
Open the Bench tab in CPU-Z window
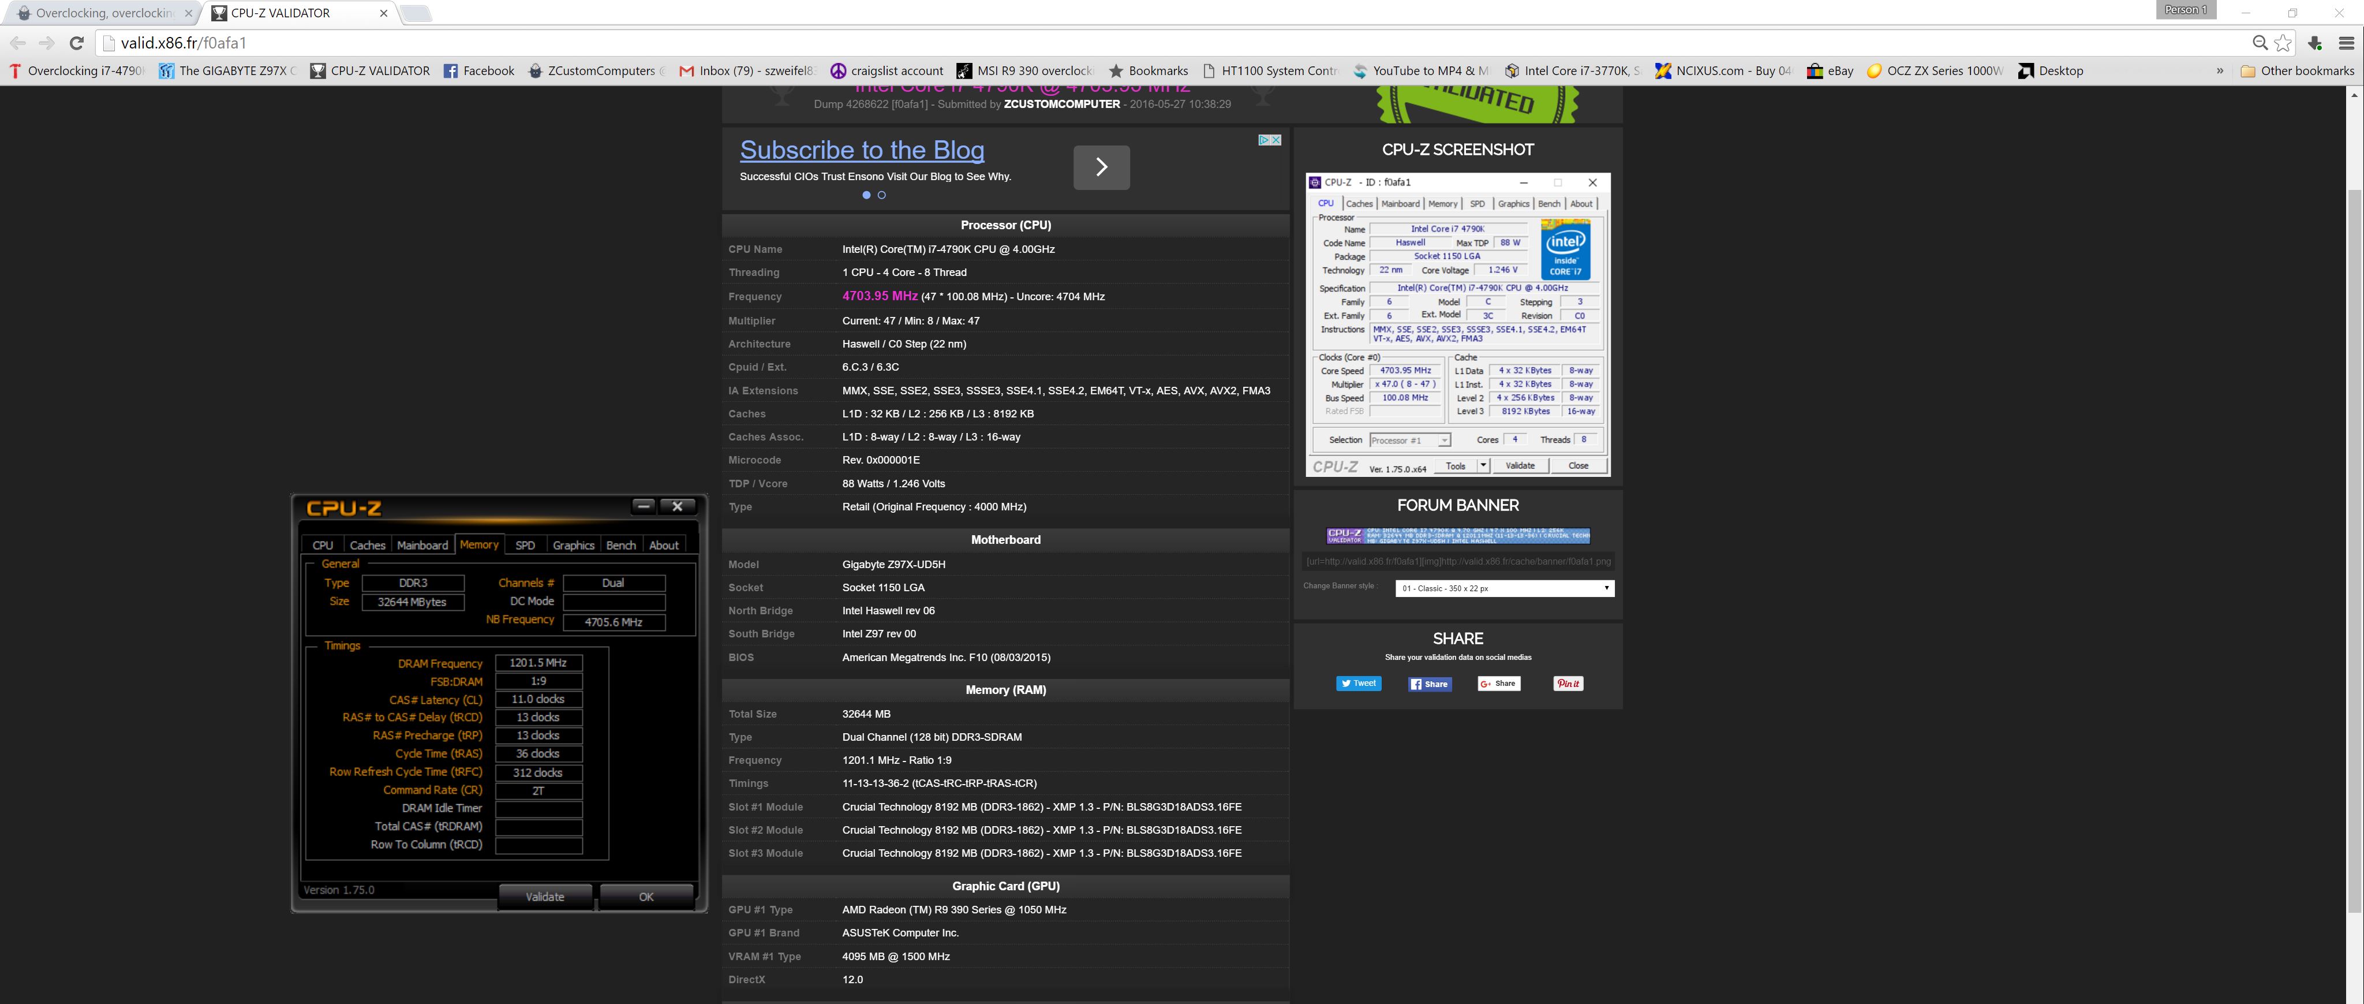(x=621, y=545)
